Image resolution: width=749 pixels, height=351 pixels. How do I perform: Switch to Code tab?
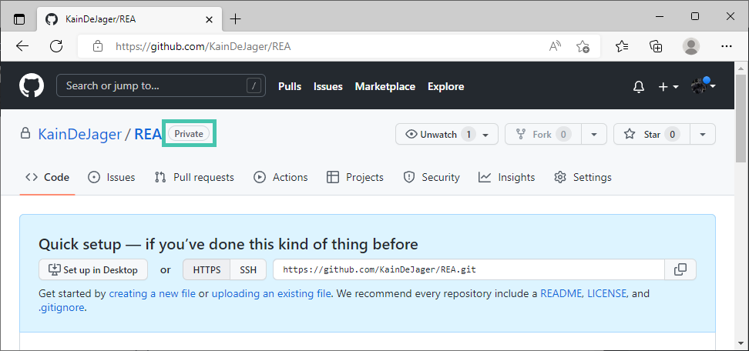coord(47,177)
